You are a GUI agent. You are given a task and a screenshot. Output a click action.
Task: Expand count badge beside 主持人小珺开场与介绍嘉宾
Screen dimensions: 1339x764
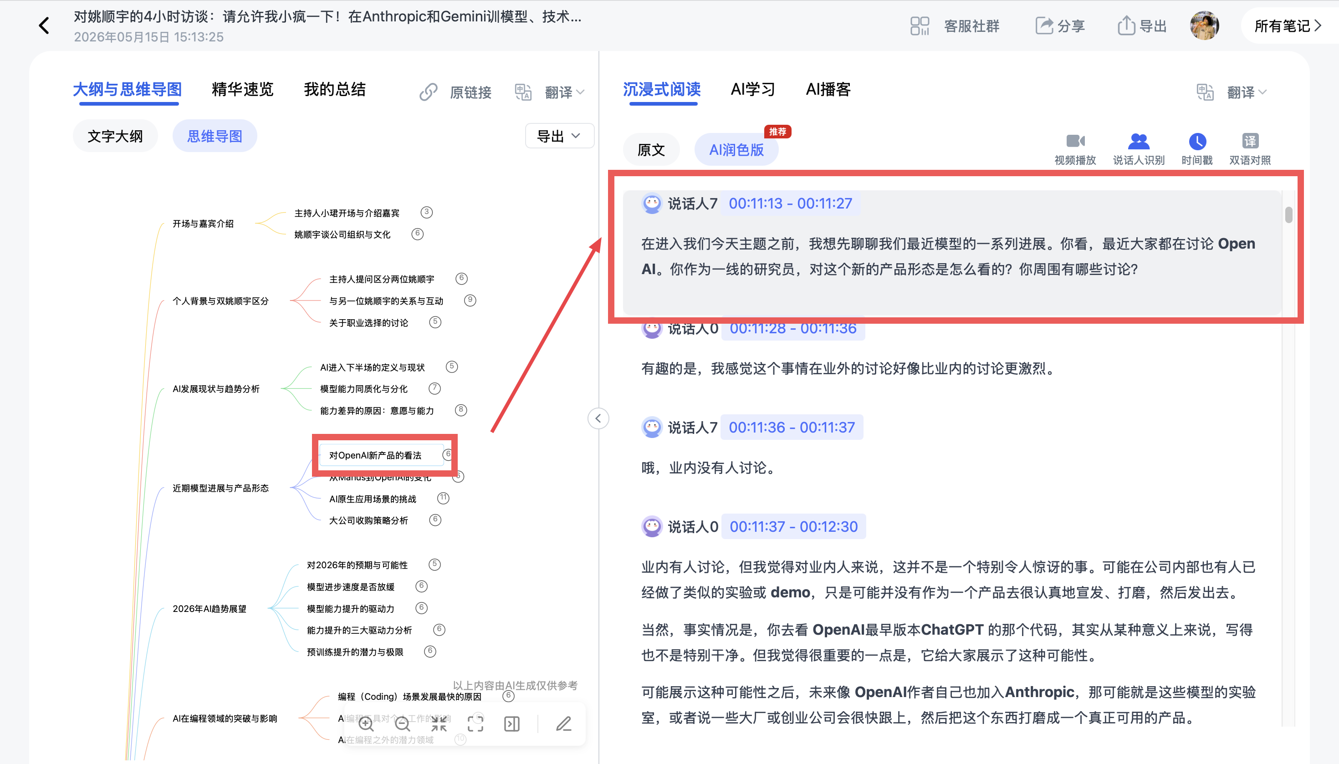tap(427, 212)
